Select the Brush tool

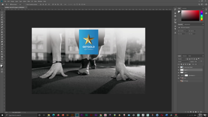[x=2, y=30]
